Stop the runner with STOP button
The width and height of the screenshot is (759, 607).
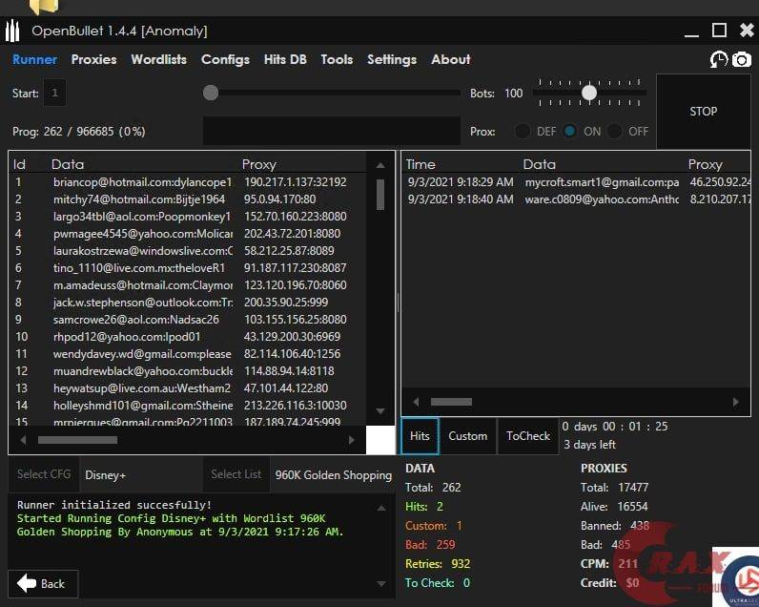coord(704,112)
